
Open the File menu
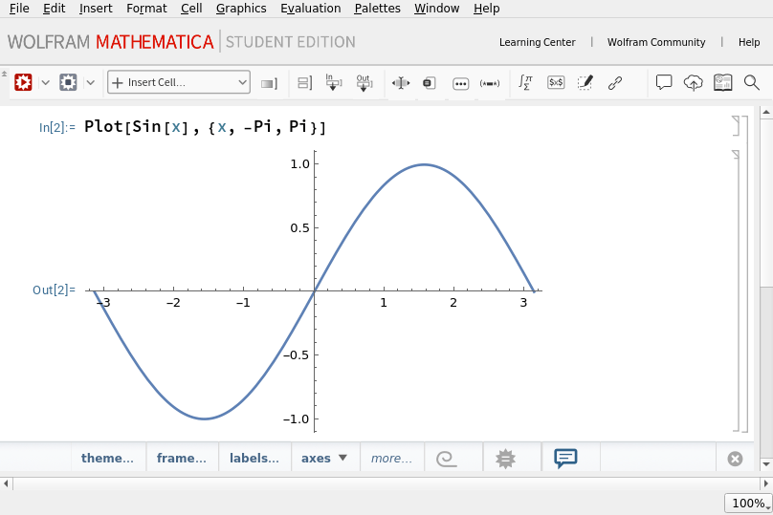point(19,9)
